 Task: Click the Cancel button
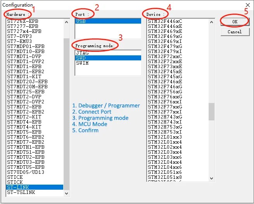click(235, 32)
